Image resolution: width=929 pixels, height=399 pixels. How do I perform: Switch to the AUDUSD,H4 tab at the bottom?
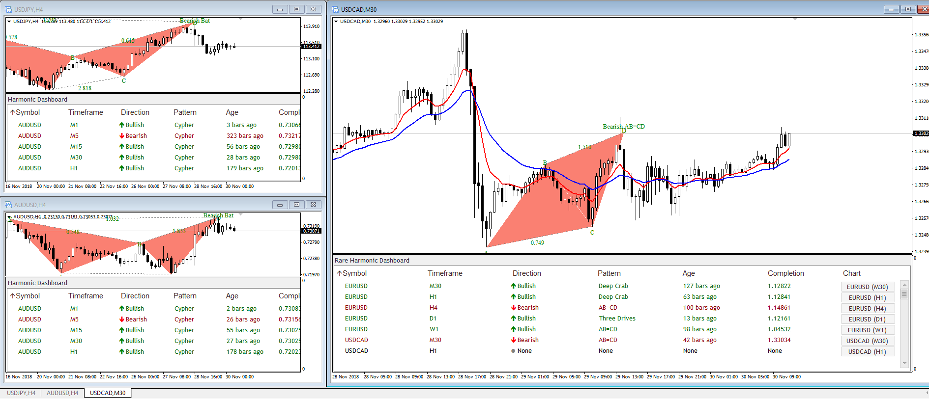point(62,393)
